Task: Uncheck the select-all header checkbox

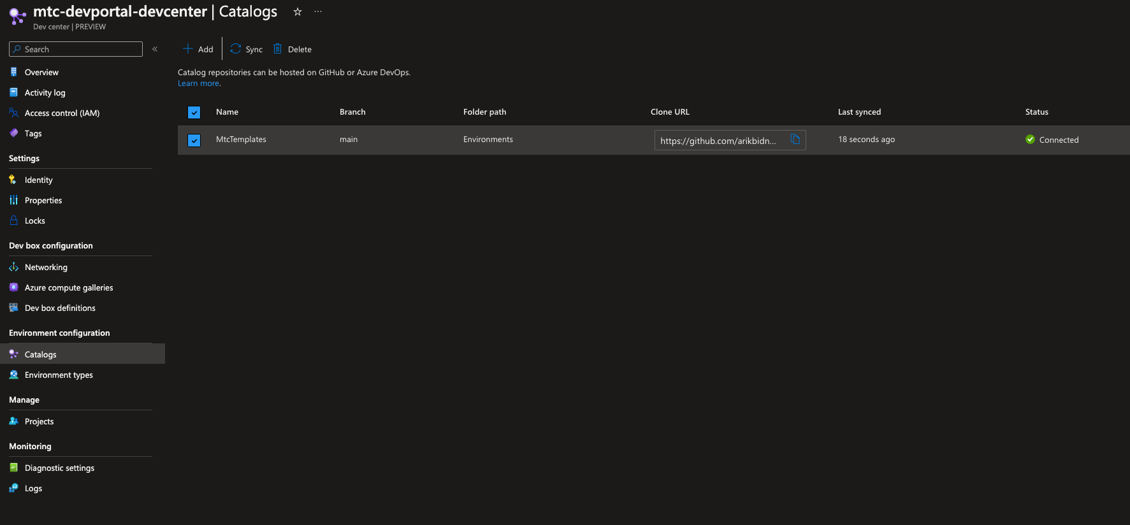Action: (x=194, y=113)
